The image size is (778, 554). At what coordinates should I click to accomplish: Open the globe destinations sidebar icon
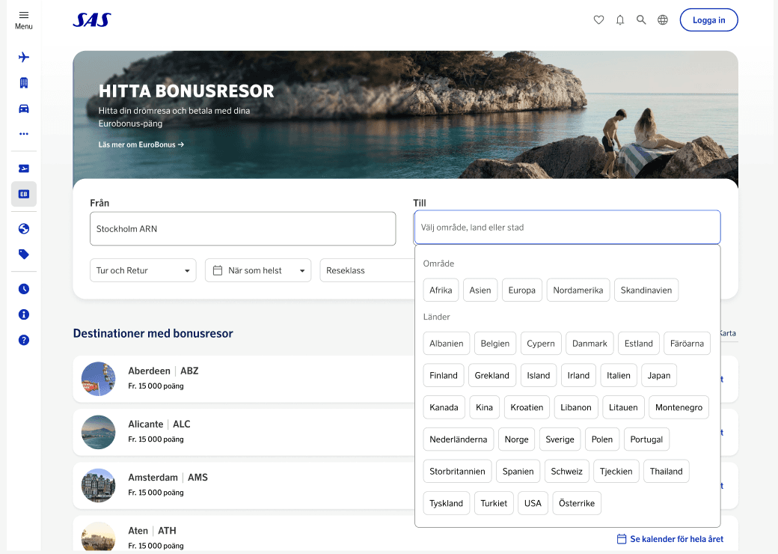tap(24, 229)
